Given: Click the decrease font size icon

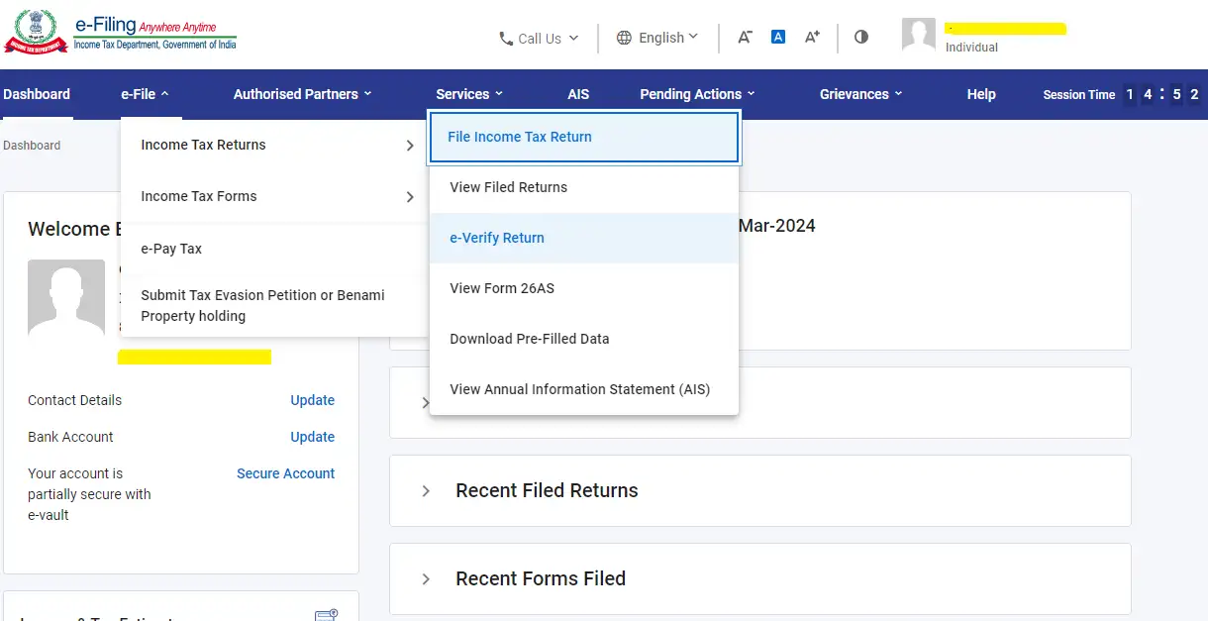Looking at the screenshot, I should point(744,37).
